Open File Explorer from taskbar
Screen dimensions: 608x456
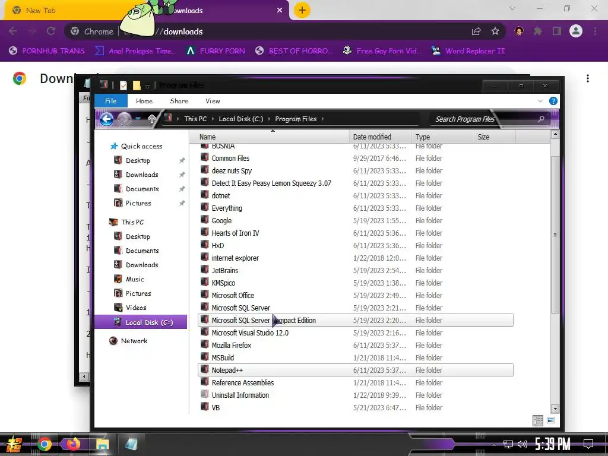(x=102, y=444)
